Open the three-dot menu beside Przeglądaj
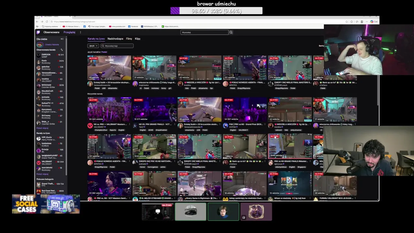 (x=81, y=32)
